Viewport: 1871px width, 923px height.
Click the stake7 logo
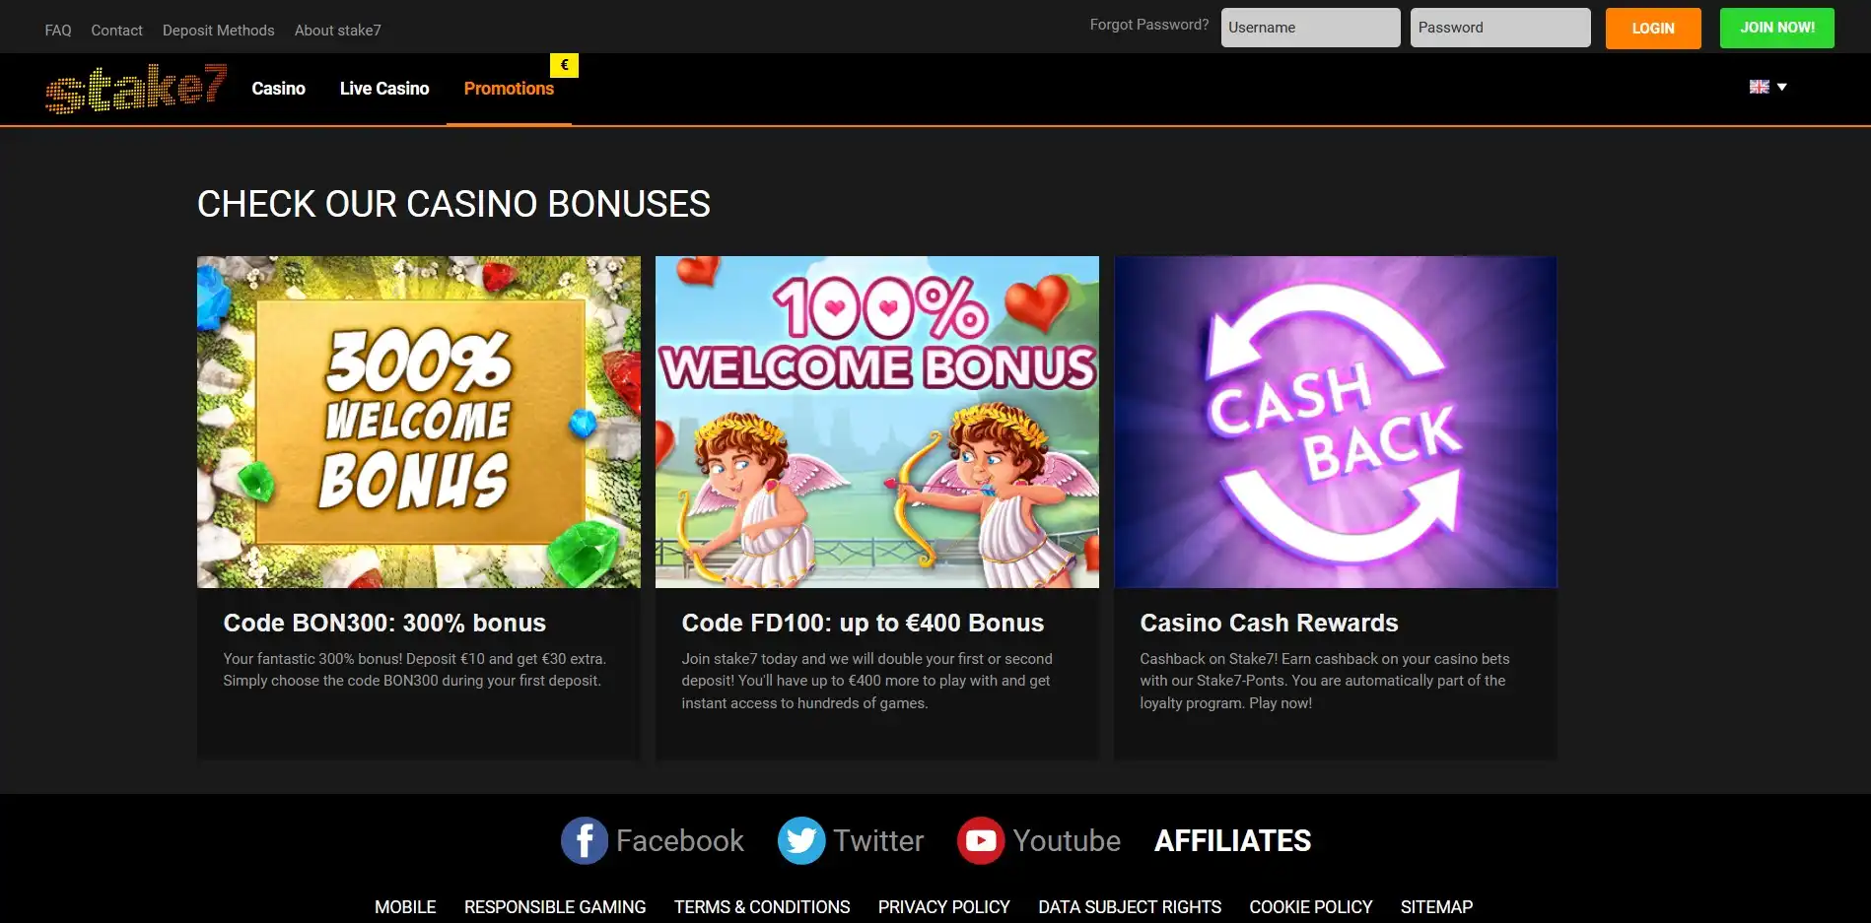[x=136, y=88]
